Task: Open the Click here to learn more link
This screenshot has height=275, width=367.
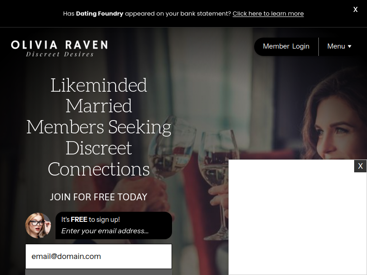Action: [x=268, y=14]
